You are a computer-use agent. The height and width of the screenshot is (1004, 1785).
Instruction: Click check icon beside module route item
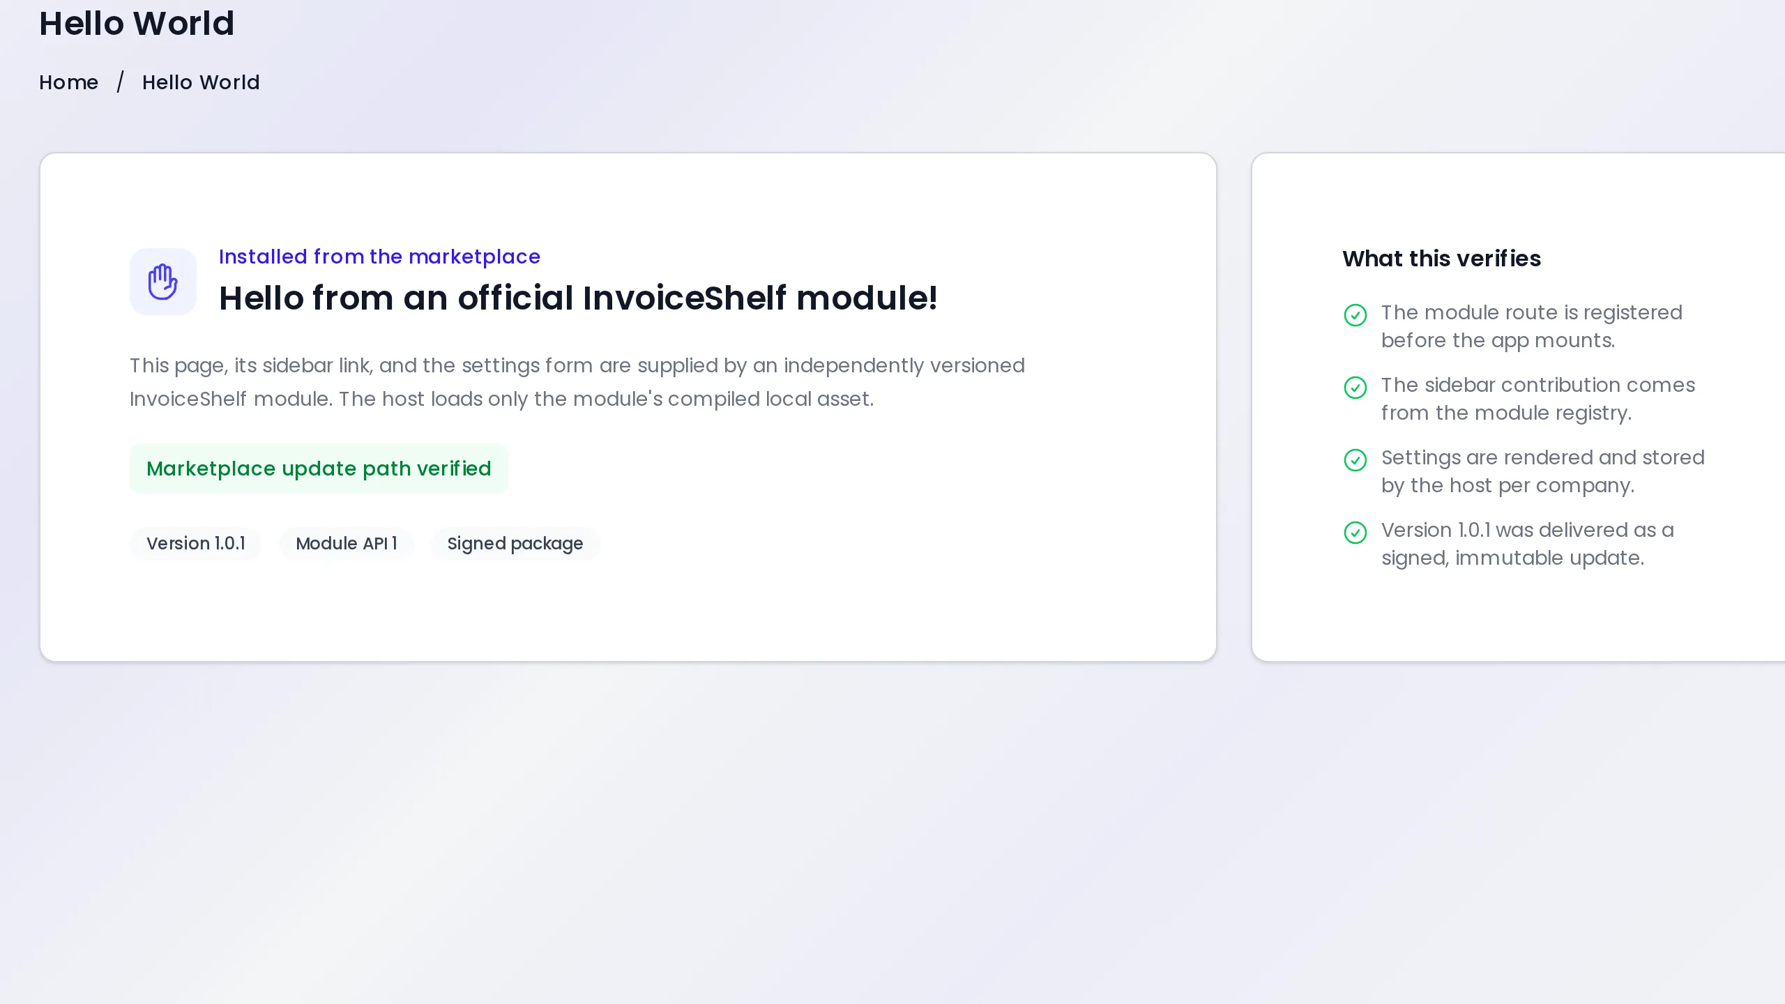[1355, 315]
